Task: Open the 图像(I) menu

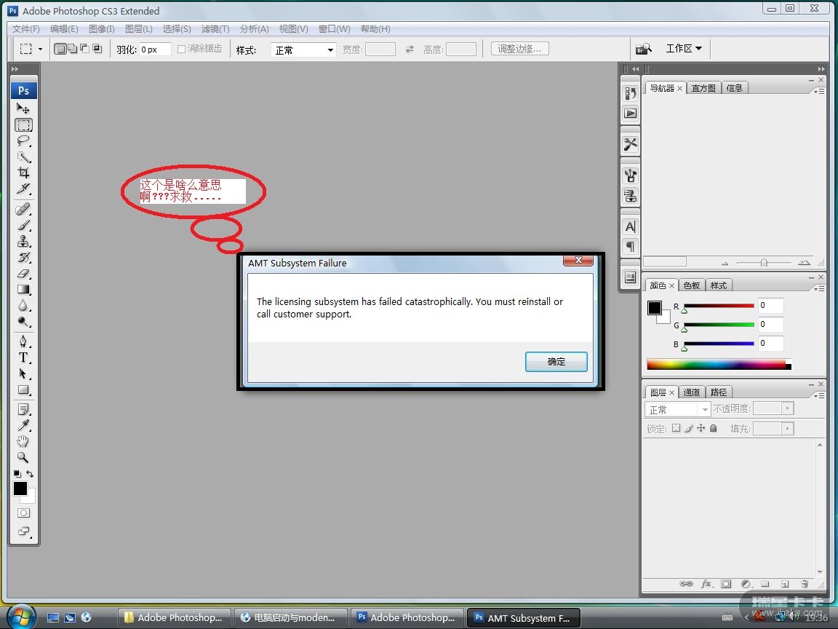Action: (102, 29)
